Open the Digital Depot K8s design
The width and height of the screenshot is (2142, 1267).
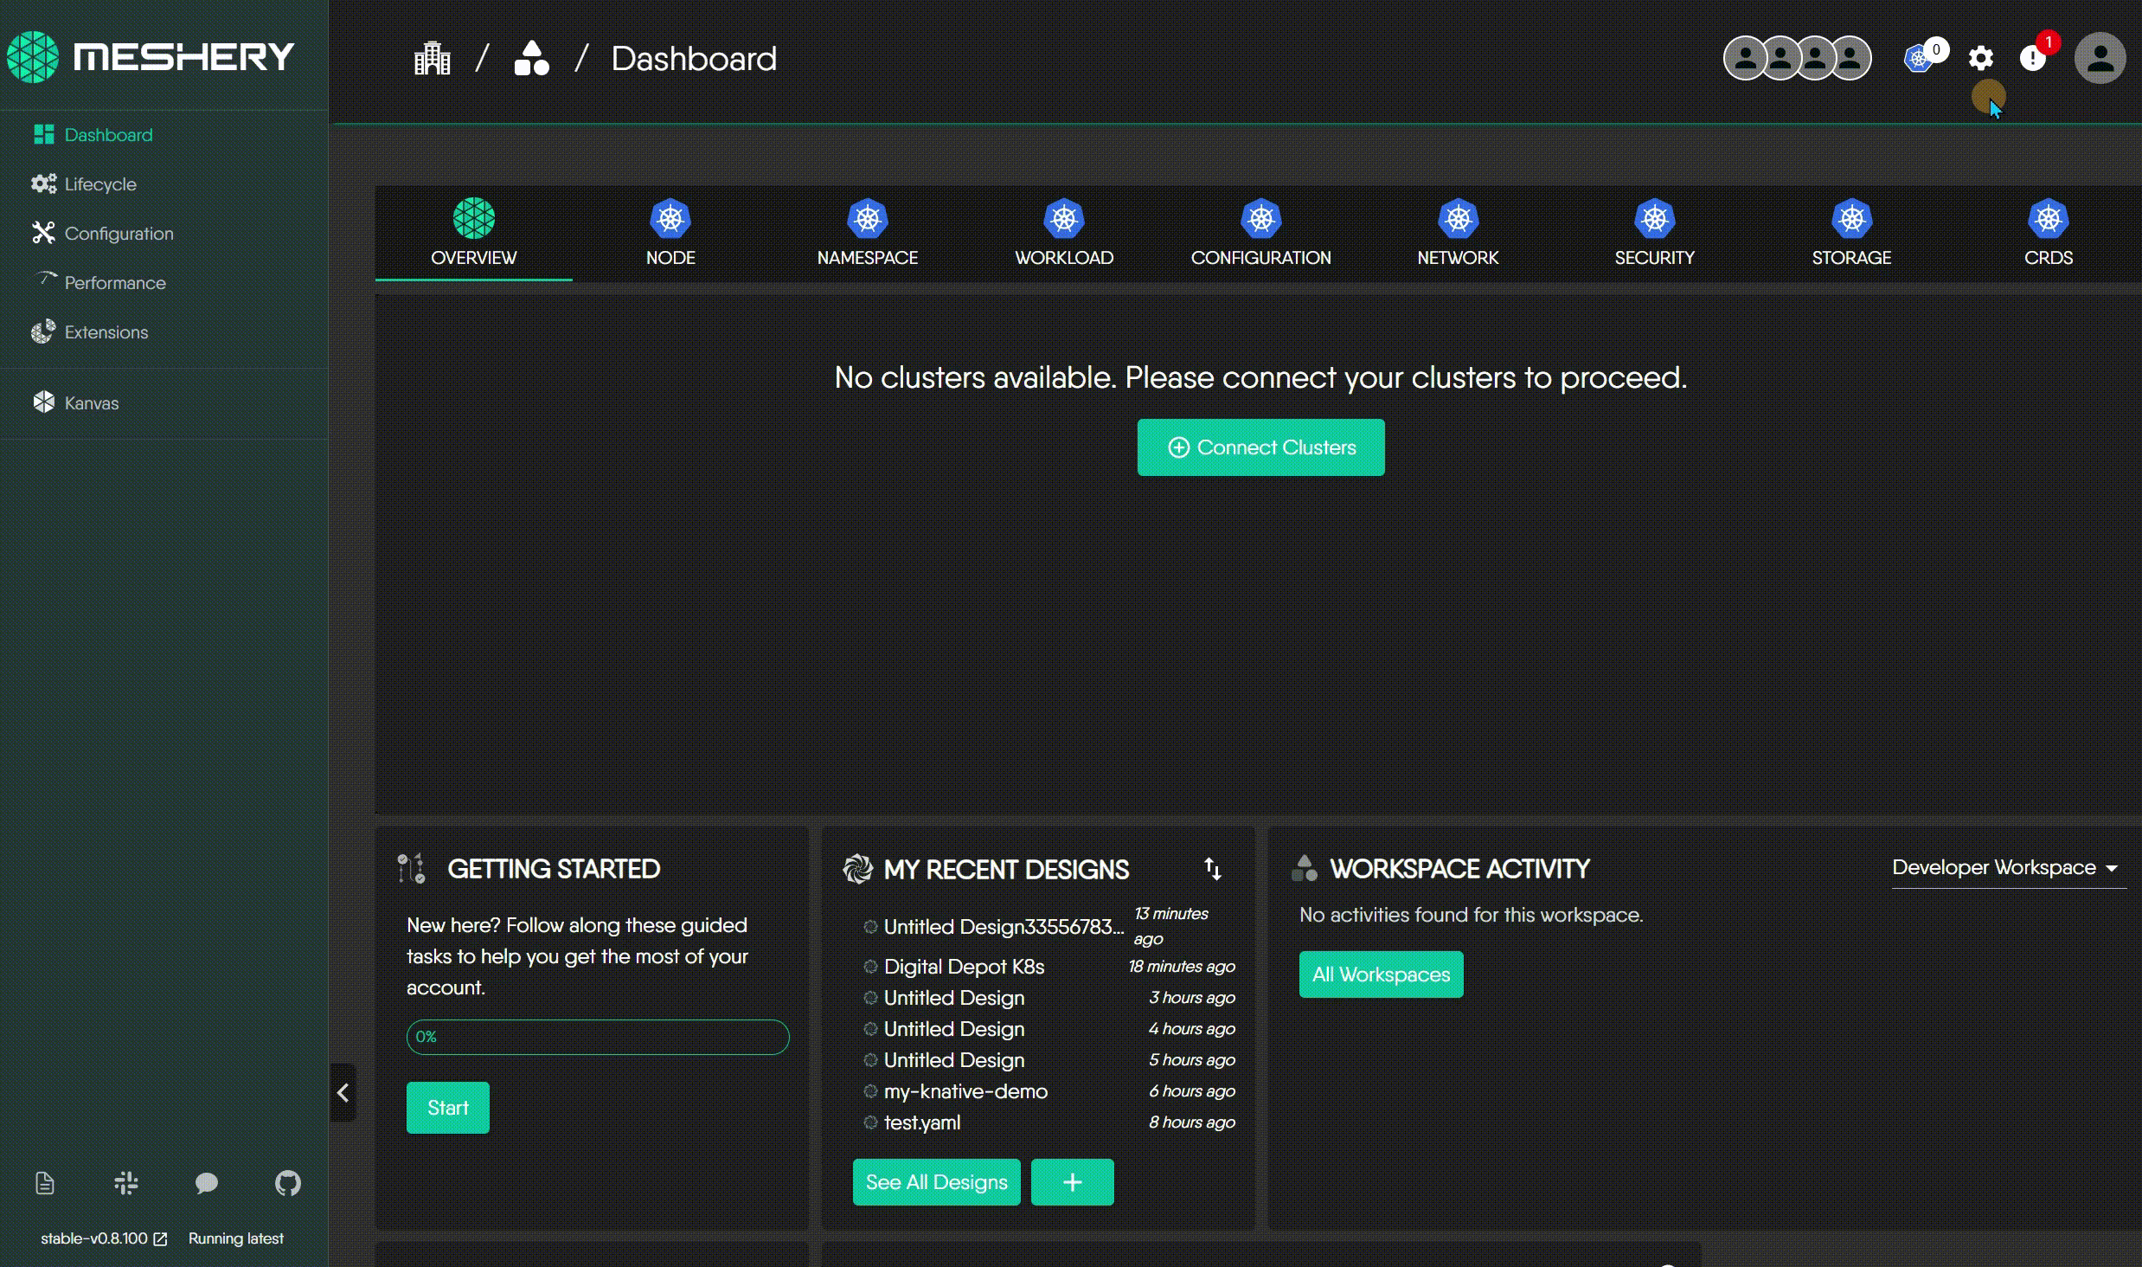click(964, 967)
